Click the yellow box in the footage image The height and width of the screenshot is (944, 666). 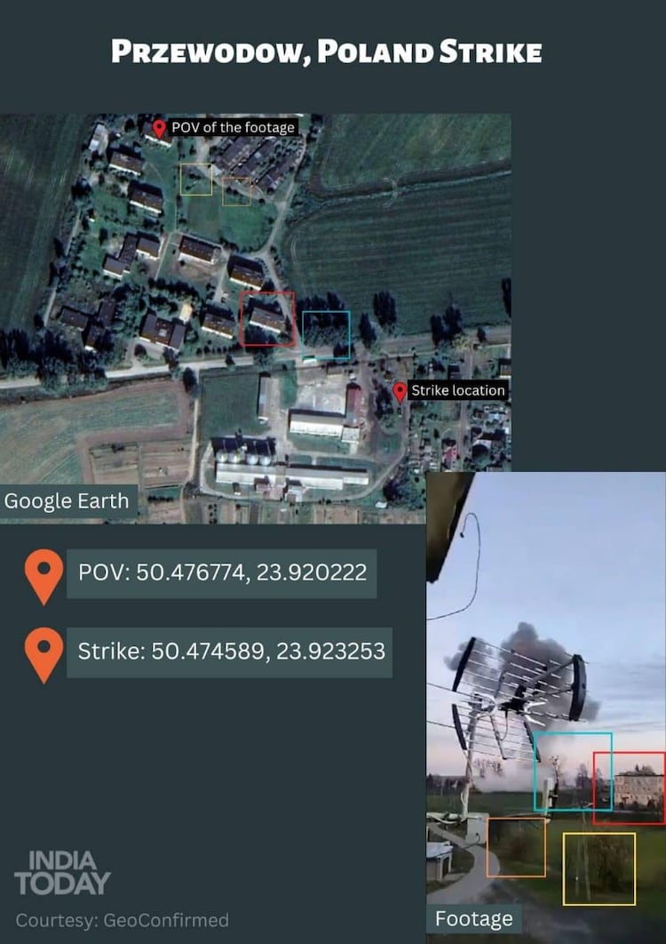[599, 868]
